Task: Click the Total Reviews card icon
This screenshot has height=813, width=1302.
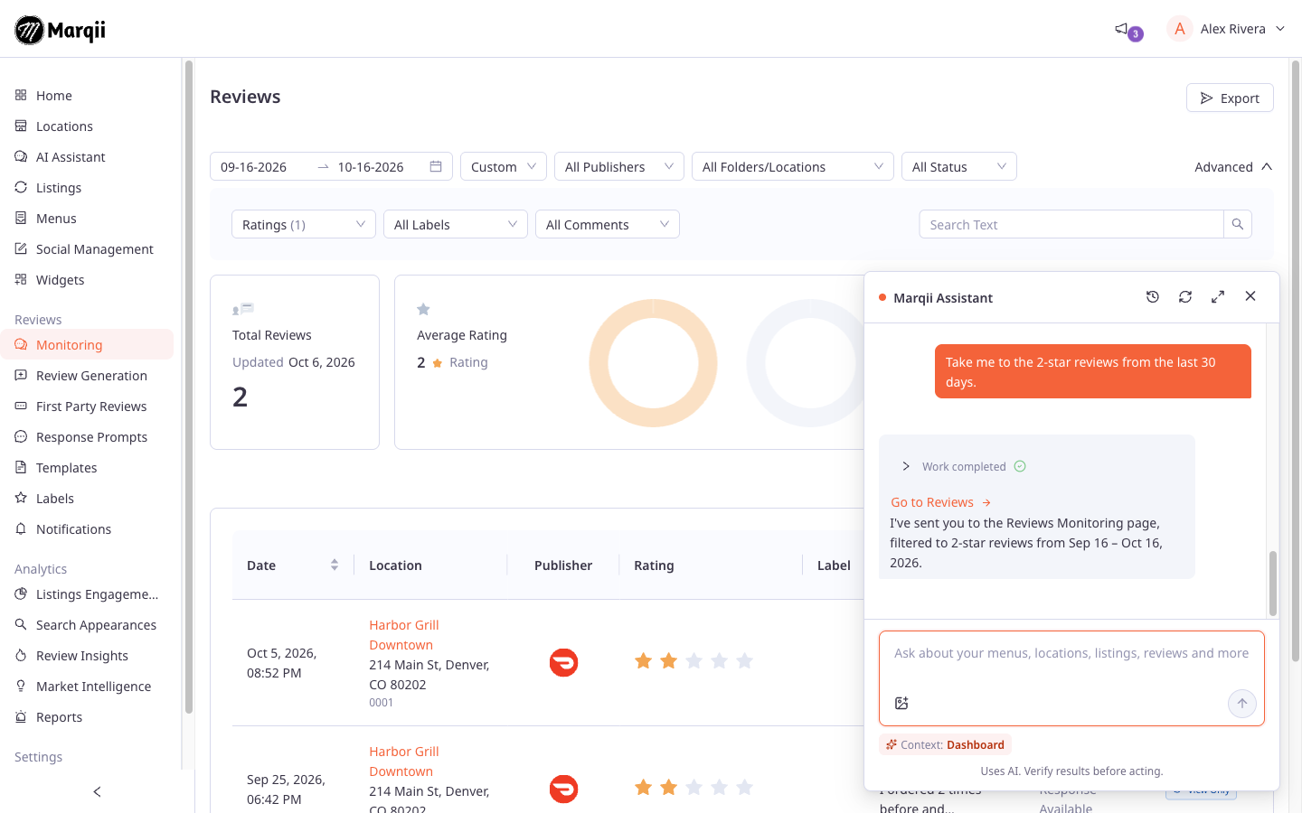Action: pyautogui.click(x=243, y=309)
